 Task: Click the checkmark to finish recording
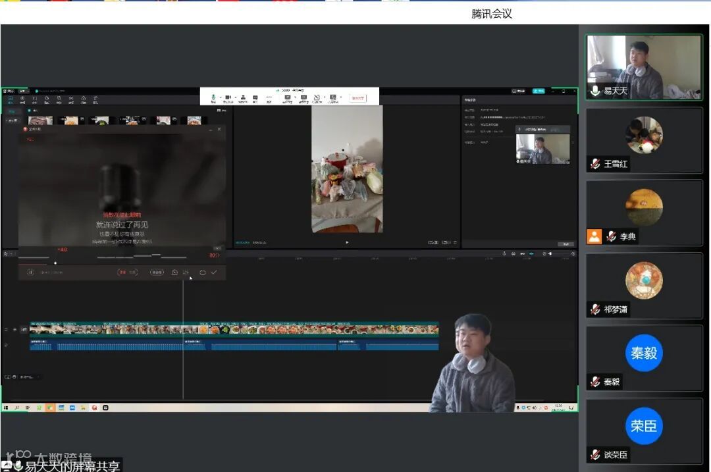214,273
